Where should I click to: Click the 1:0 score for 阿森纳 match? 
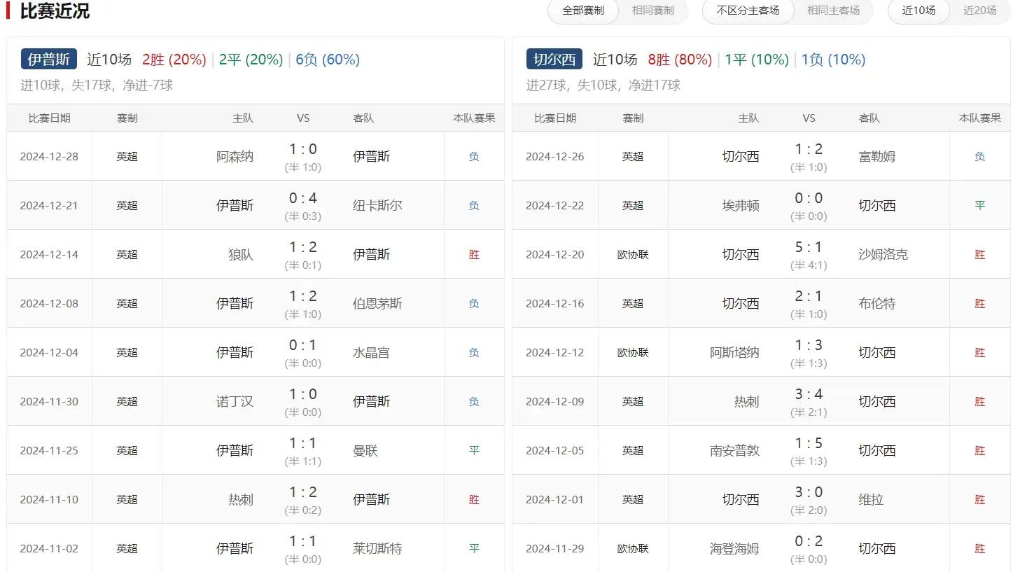303,149
